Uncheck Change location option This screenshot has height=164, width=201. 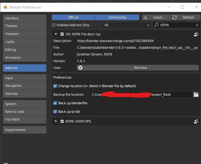tap(55, 86)
